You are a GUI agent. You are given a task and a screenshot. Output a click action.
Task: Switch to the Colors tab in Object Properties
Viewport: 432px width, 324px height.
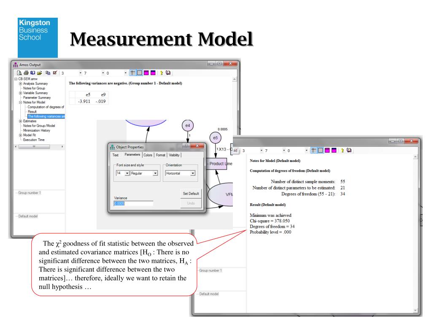148,155
